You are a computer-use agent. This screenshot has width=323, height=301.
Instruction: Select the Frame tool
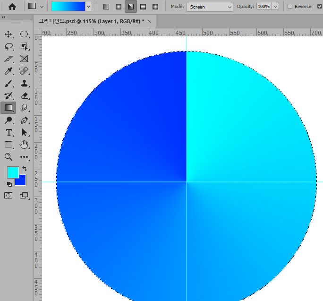24,59
